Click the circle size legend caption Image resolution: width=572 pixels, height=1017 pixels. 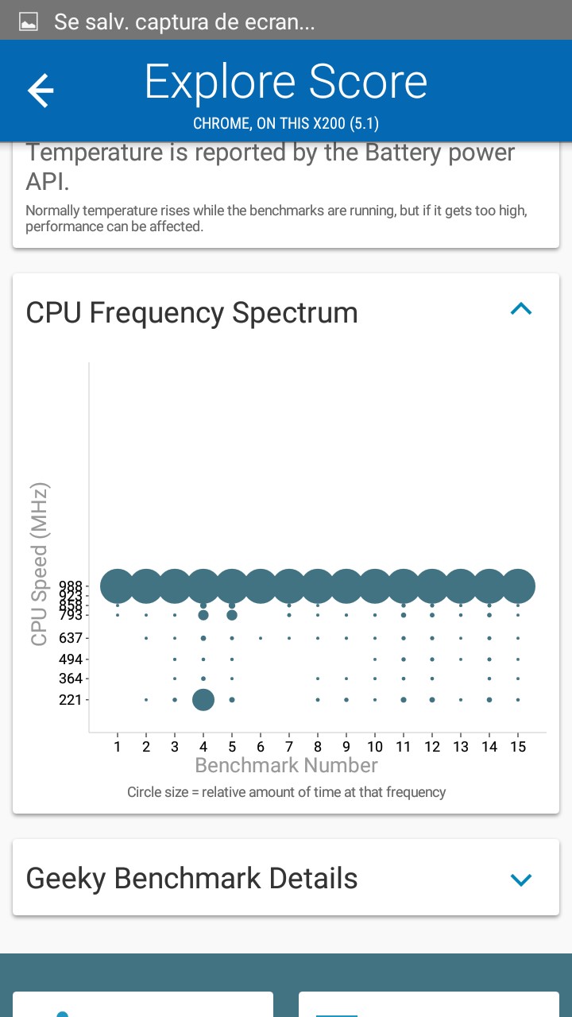pyautogui.click(x=286, y=792)
